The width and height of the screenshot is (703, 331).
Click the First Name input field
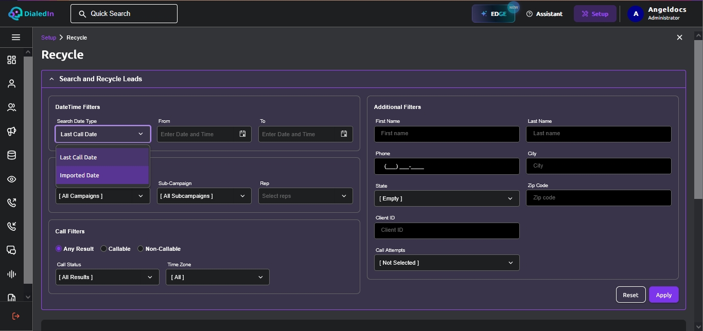[x=447, y=134]
